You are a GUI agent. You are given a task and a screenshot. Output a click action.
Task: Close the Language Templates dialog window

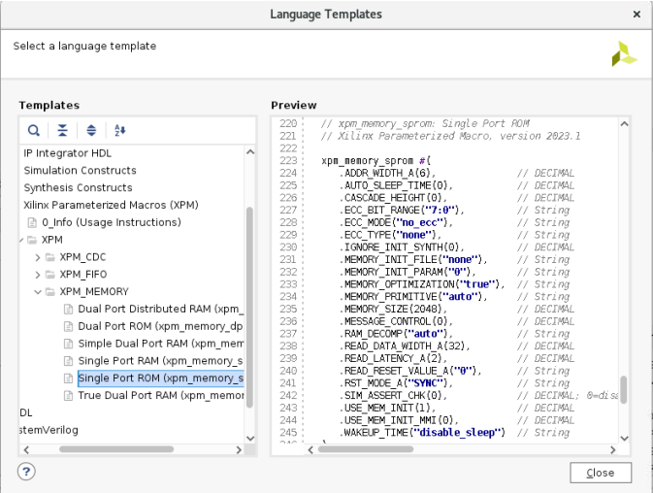click(601, 473)
